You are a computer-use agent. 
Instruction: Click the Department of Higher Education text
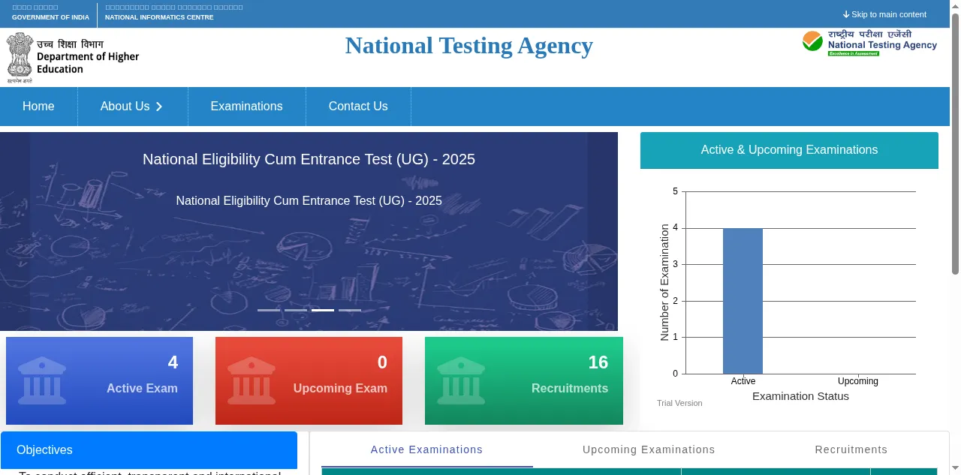pos(88,63)
